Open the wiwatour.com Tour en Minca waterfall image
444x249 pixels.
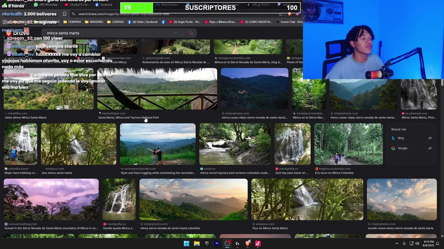click(307, 199)
